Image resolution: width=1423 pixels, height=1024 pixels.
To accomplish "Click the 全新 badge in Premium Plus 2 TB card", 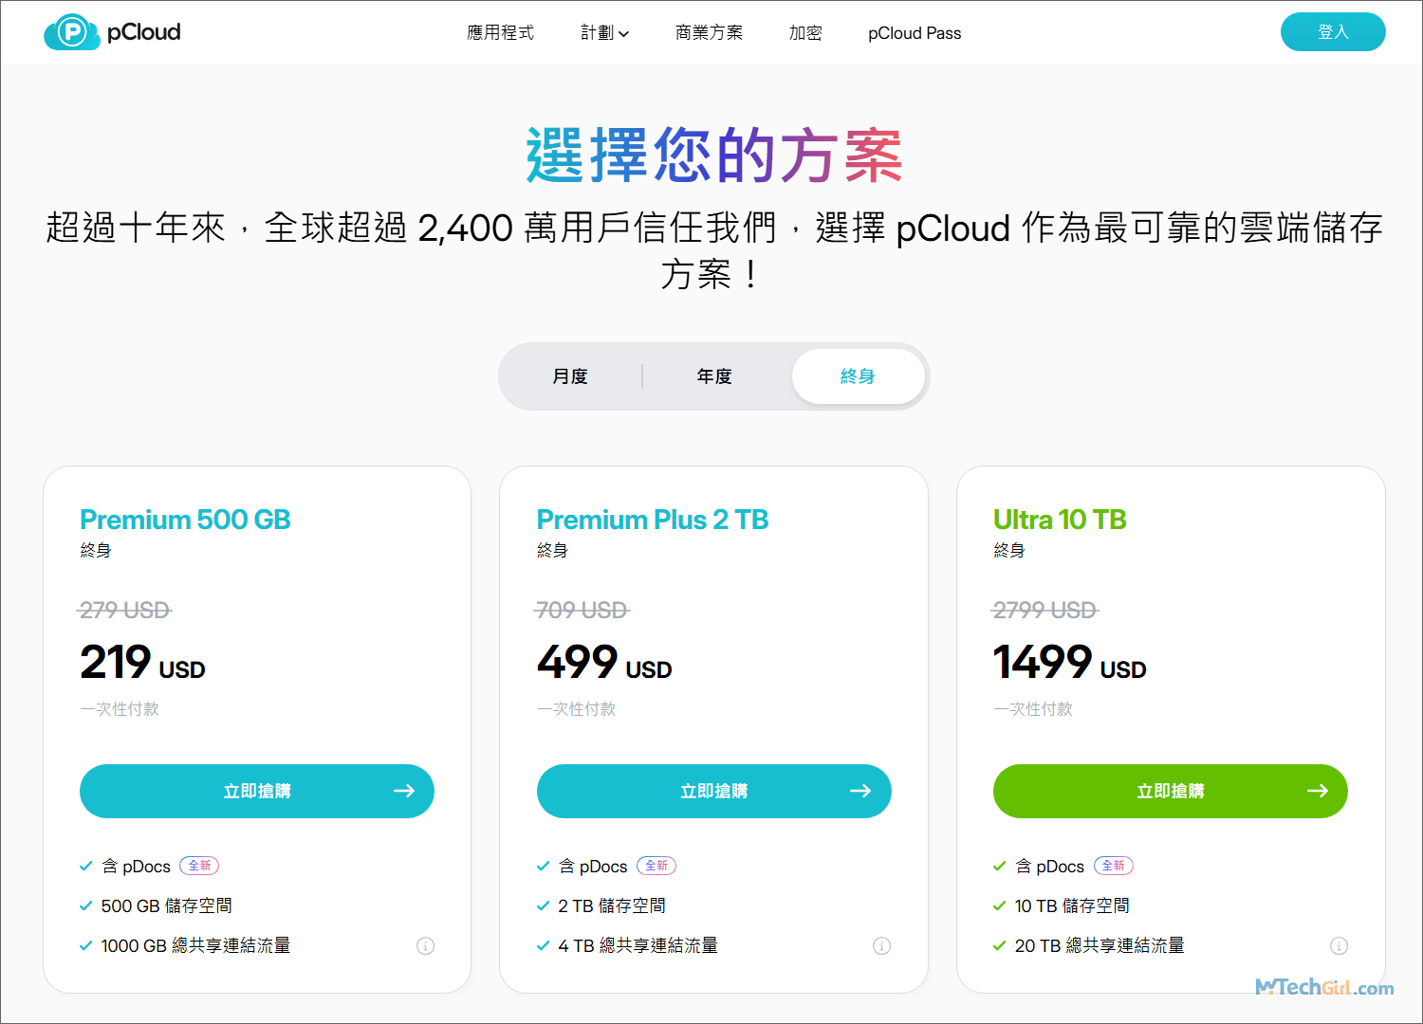I will (656, 866).
